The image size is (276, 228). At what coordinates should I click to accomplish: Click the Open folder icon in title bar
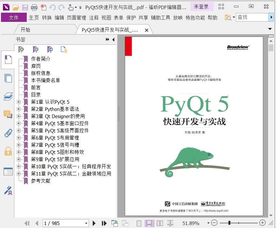click(x=16, y=7)
